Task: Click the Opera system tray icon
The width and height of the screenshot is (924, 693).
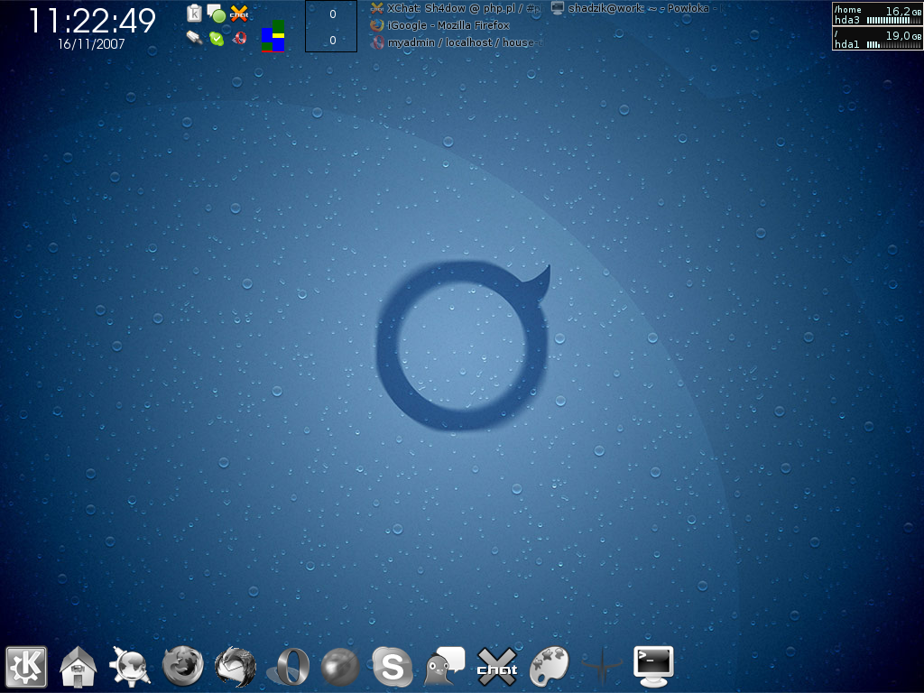Action: [239, 38]
